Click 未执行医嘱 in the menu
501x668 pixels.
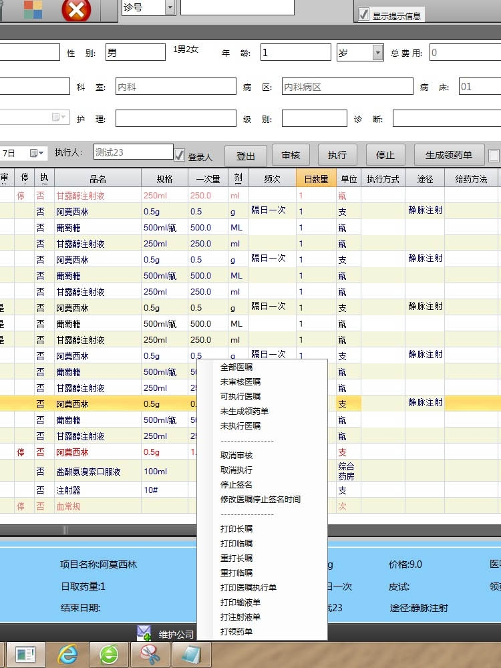[240, 426]
